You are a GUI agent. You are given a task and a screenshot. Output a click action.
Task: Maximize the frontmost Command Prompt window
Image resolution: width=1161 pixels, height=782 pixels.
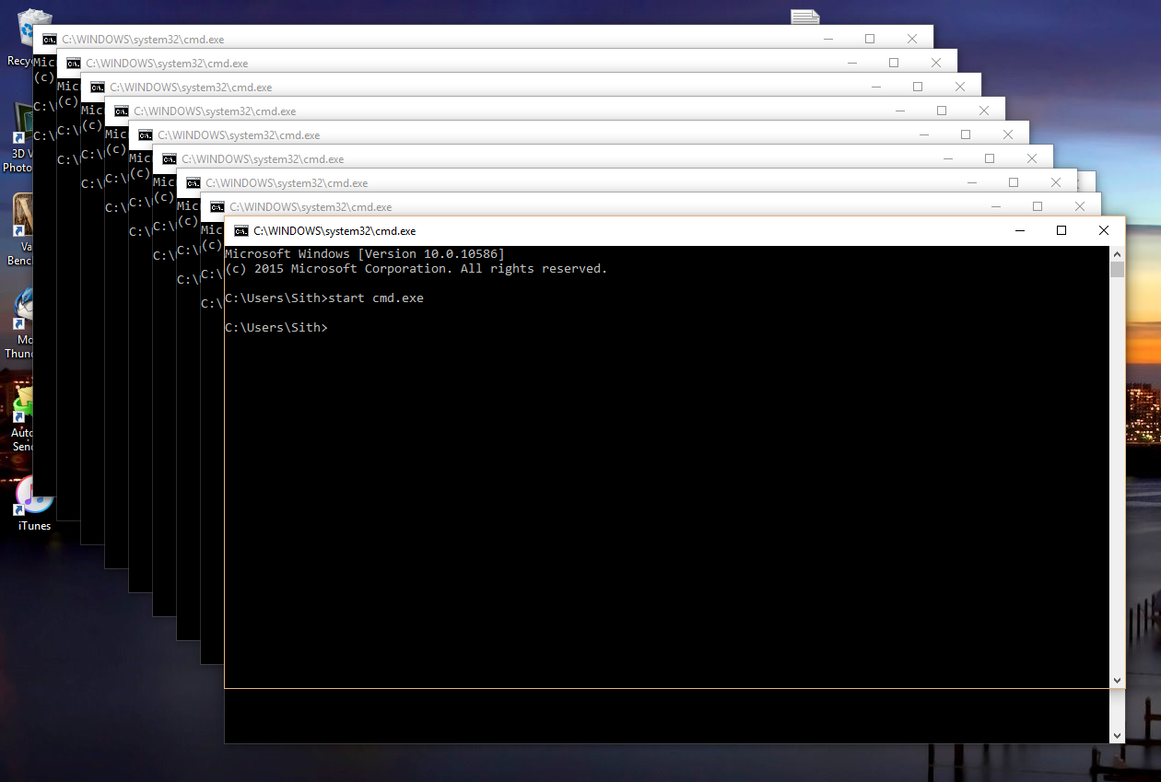click(x=1061, y=230)
